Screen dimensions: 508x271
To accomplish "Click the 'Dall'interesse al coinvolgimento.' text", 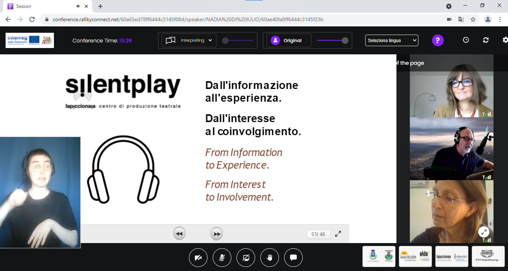I will pyautogui.click(x=253, y=125).
